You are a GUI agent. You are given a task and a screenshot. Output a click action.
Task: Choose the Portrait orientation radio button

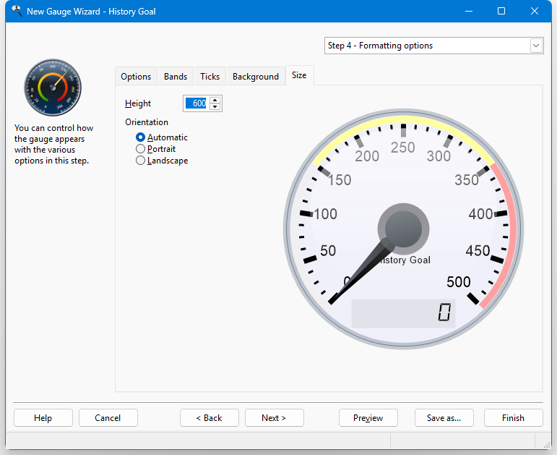141,149
